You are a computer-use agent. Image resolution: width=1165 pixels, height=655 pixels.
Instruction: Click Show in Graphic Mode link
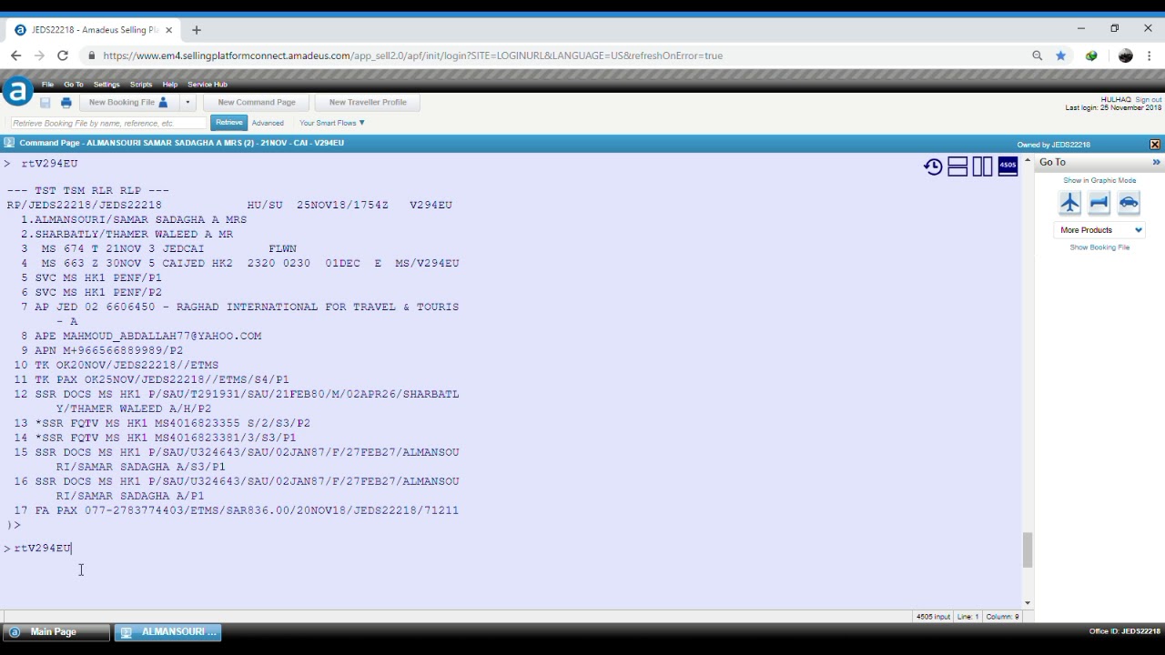tap(1099, 180)
